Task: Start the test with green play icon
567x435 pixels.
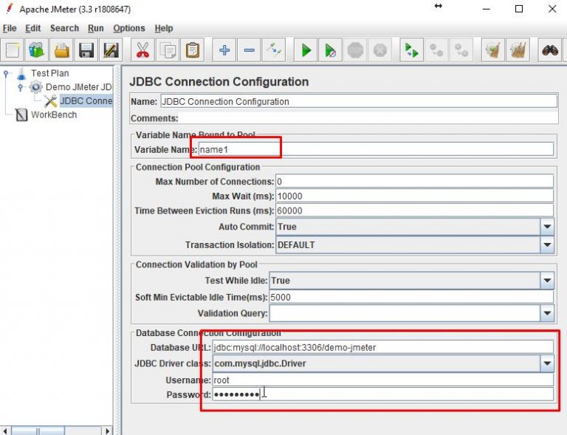Action: [306, 51]
